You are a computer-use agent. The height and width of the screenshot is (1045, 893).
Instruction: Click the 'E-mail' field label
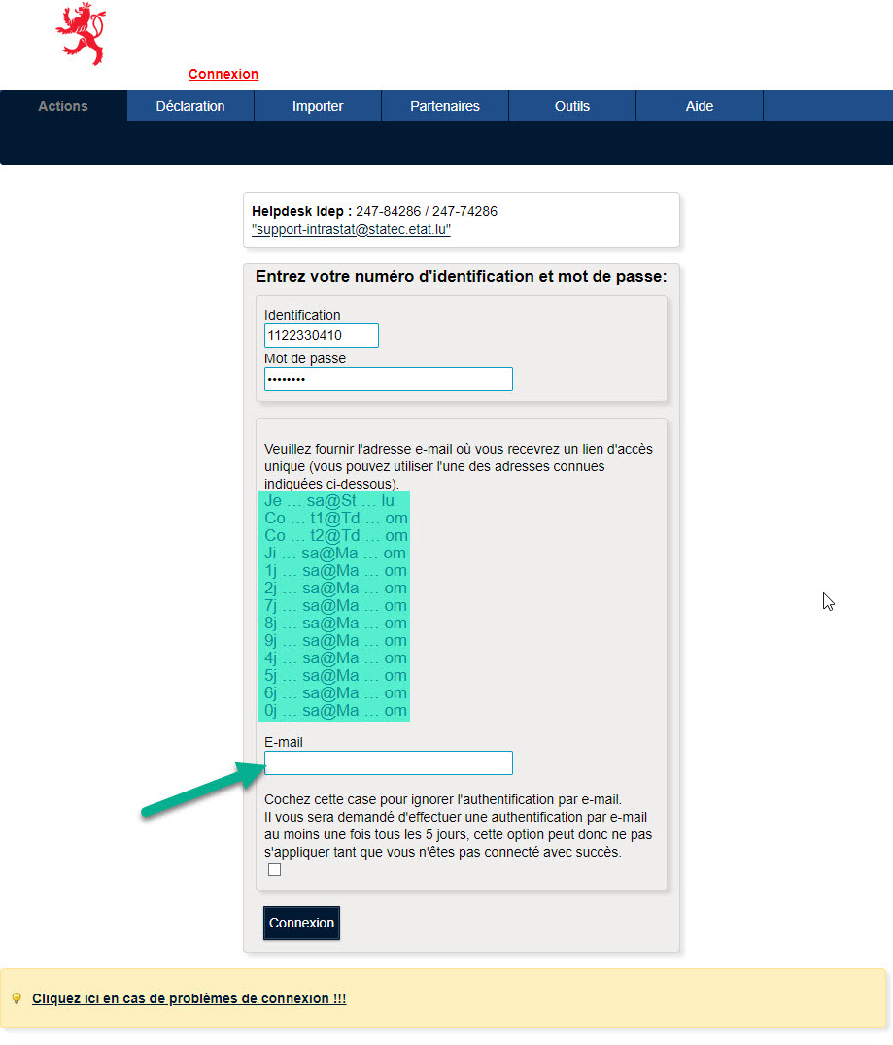coord(284,742)
